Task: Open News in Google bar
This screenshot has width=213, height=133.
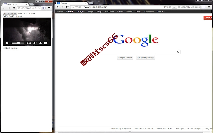Action: pos(120,12)
